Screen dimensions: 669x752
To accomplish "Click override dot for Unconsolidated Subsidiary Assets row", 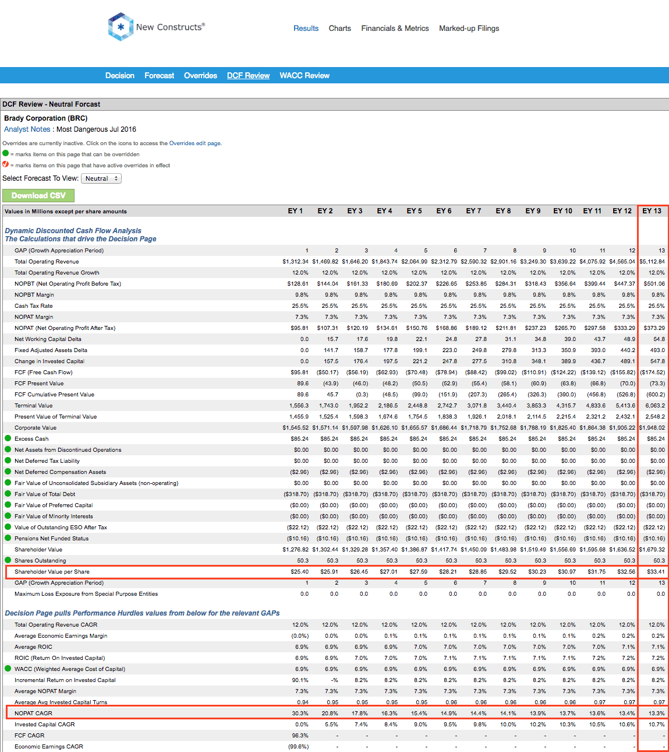I will pos(8,483).
